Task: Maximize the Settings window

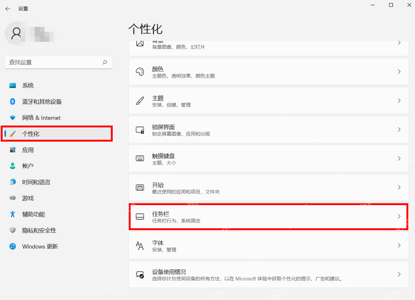Action: (x=391, y=5)
